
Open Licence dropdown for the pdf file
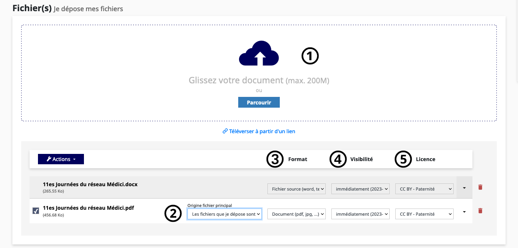coord(424,214)
